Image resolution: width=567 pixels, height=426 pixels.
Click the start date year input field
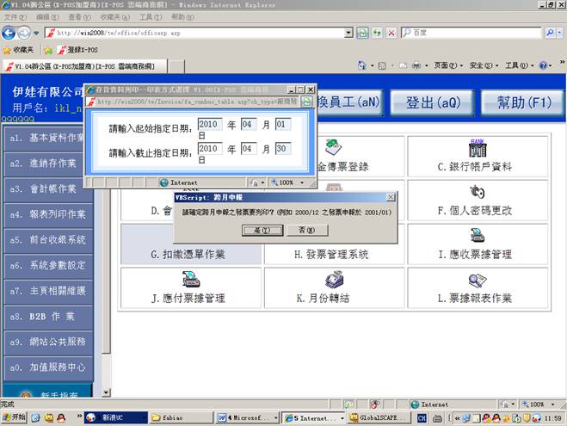[210, 125]
